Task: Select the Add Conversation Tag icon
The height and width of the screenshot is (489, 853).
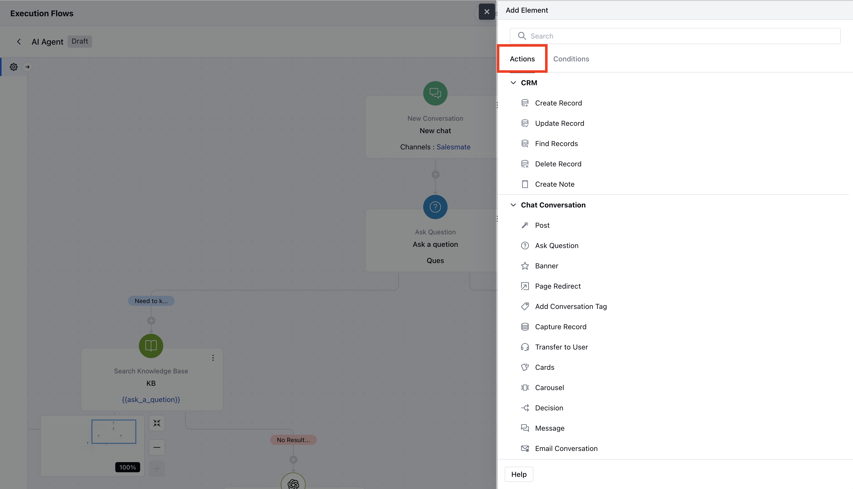Action: [x=525, y=306]
